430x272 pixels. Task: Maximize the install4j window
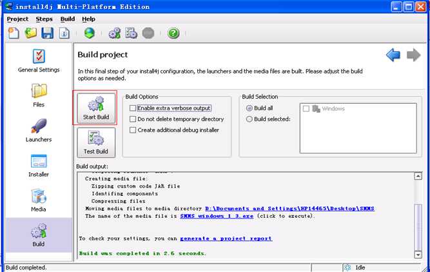tap(408, 7)
